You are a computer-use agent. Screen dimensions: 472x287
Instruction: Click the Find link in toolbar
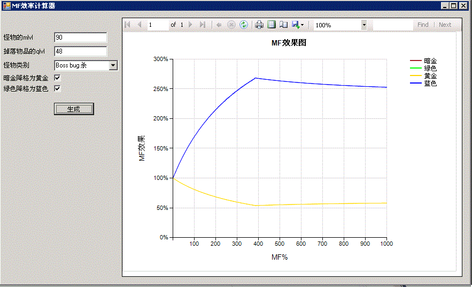423,25
